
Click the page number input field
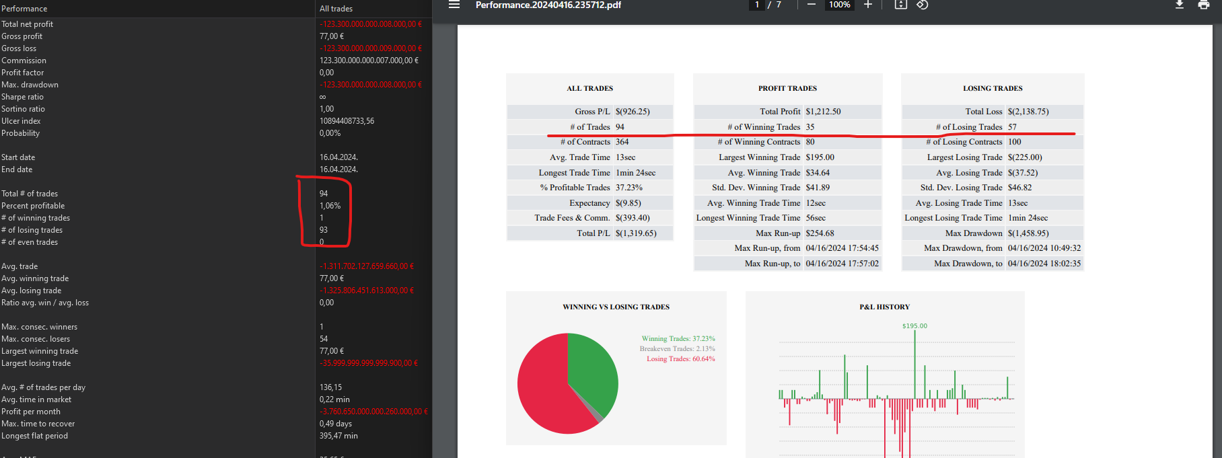[757, 5]
